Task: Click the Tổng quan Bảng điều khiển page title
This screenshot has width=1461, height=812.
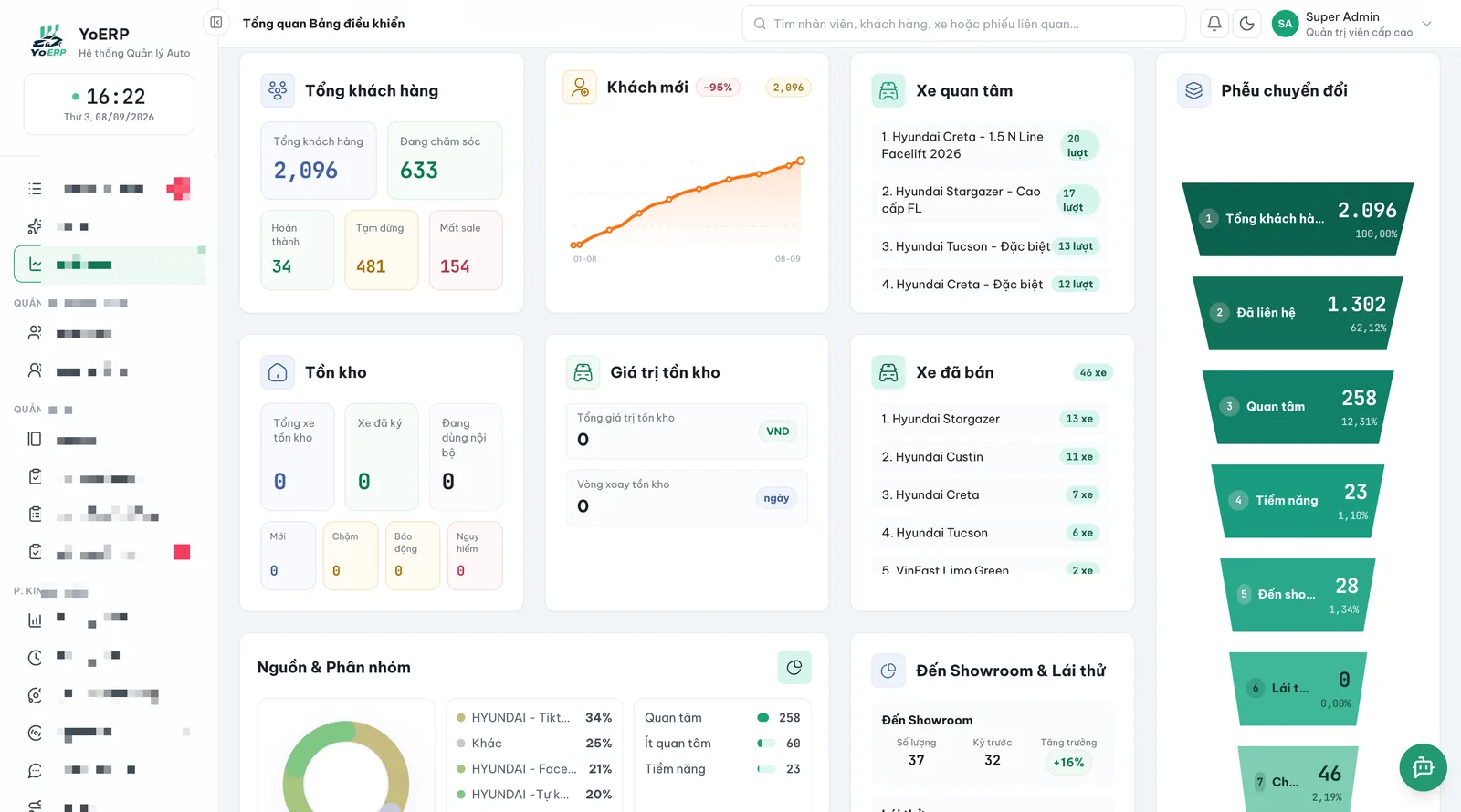Action: pyautogui.click(x=323, y=24)
